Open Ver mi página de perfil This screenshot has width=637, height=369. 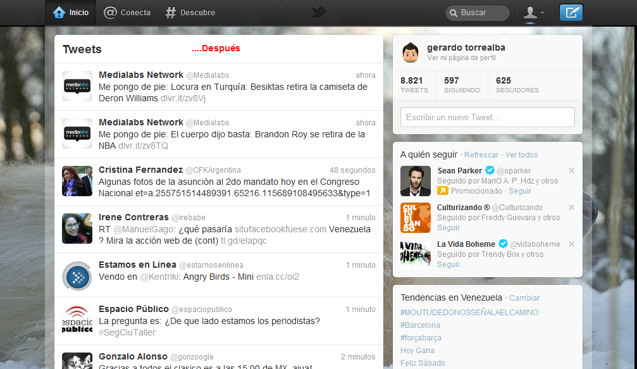460,57
